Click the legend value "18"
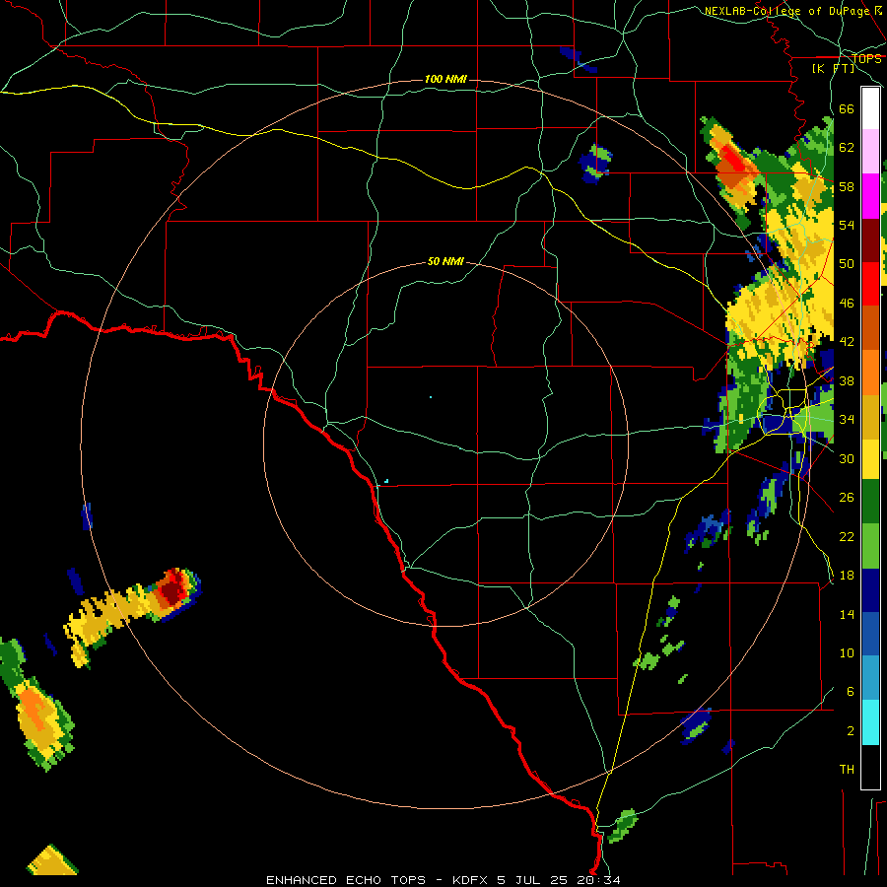887x887 pixels. pyautogui.click(x=847, y=576)
